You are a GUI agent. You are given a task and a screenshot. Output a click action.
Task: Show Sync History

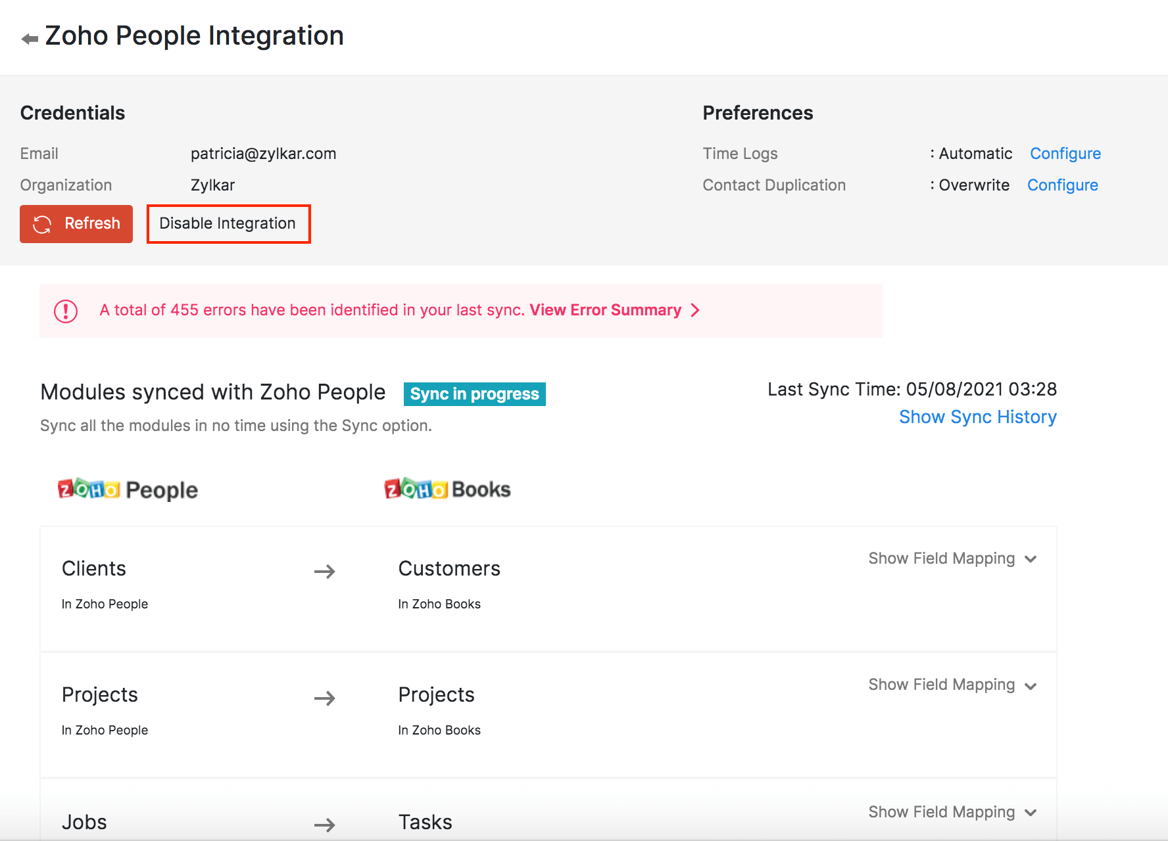click(977, 417)
